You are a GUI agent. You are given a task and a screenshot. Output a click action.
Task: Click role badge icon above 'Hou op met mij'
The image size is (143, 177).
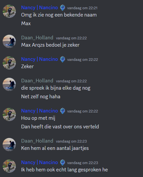click(x=62, y=111)
